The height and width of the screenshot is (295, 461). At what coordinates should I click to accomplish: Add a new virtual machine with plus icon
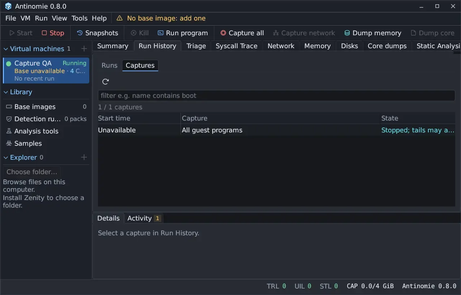(84, 49)
